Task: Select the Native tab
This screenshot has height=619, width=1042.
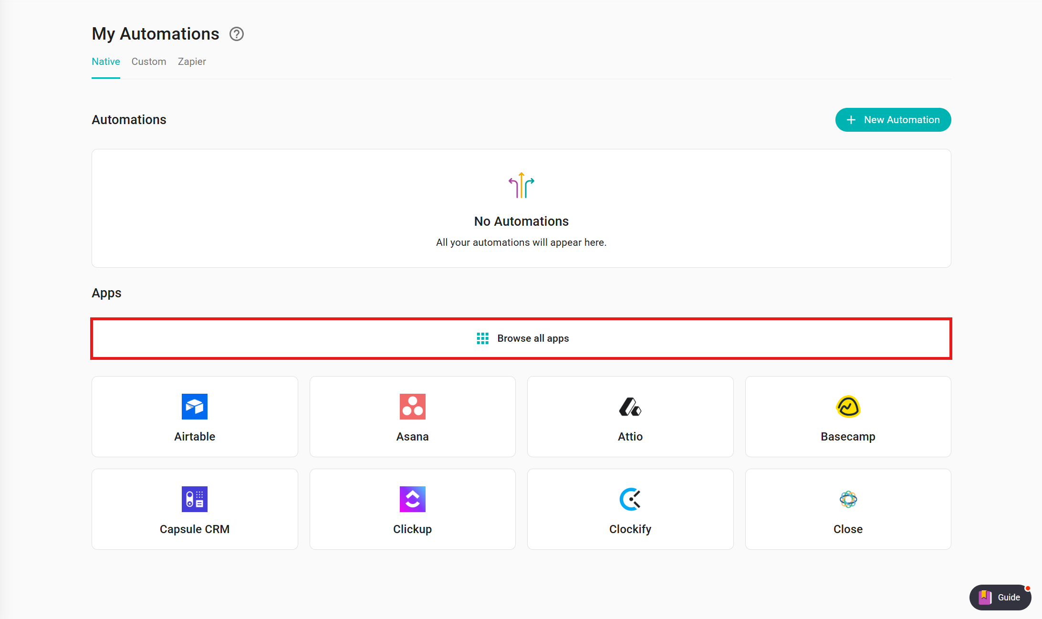Action: point(105,62)
